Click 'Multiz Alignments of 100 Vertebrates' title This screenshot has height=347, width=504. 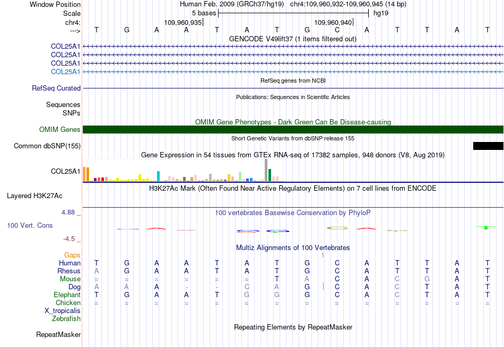tap(293, 248)
